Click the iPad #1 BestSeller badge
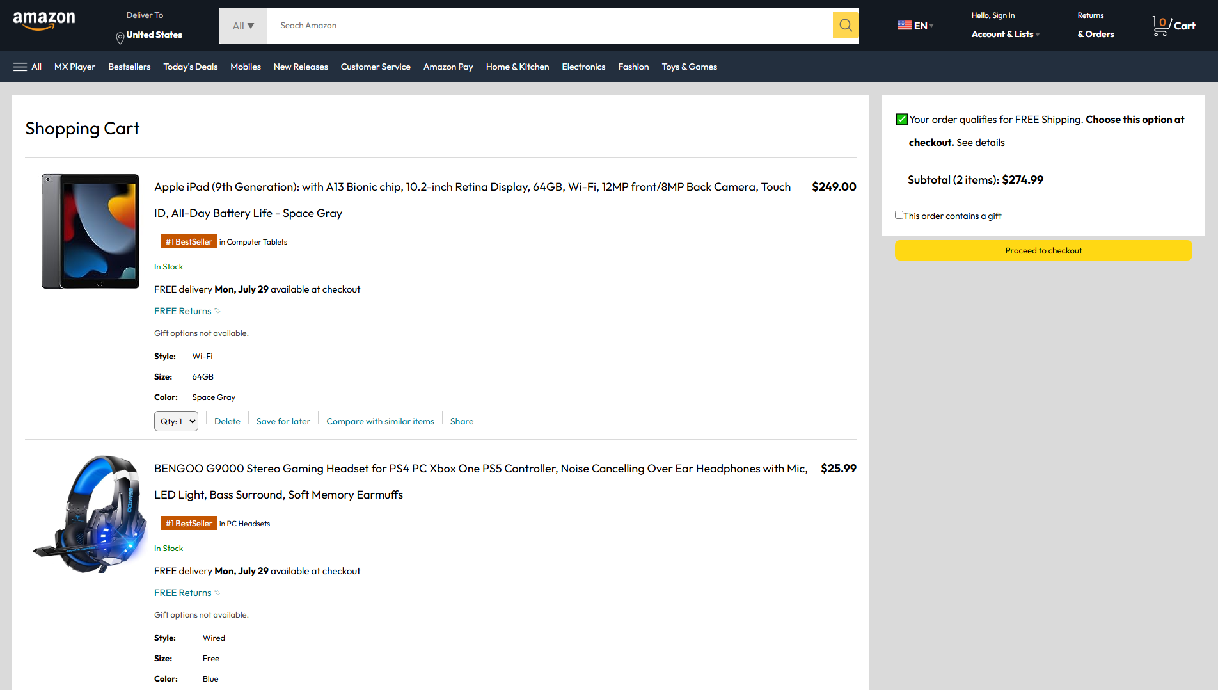The height and width of the screenshot is (690, 1218). [189, 241]
